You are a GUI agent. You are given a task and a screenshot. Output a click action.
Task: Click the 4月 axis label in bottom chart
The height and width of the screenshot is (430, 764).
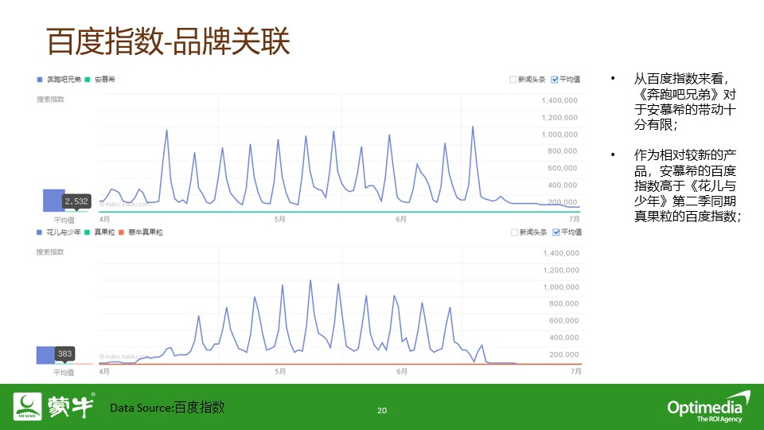click(x=104, y=372)
